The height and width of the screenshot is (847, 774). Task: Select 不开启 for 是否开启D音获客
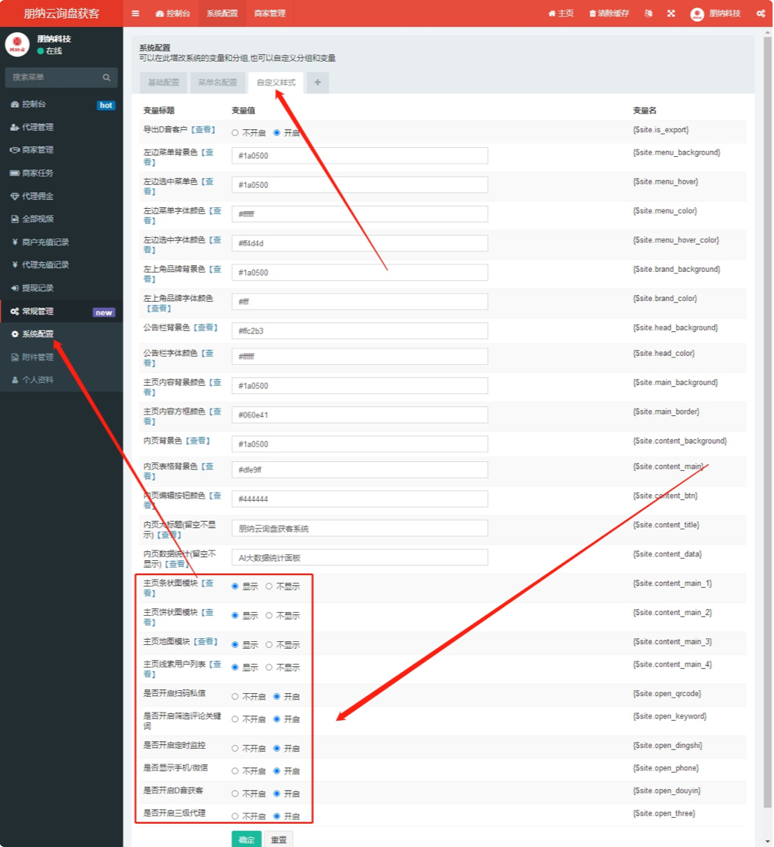(234, 794)
